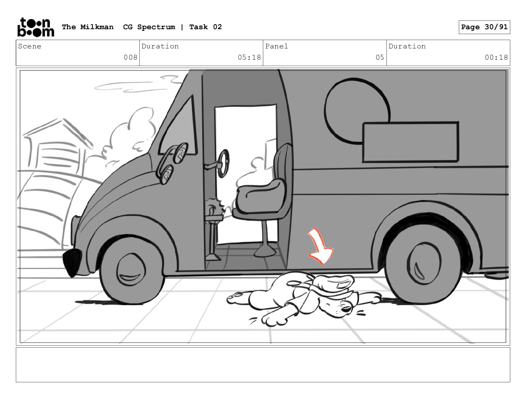Click the 'Scene' header label
This screenshot has height=406, width=526.
coord(30,46)
